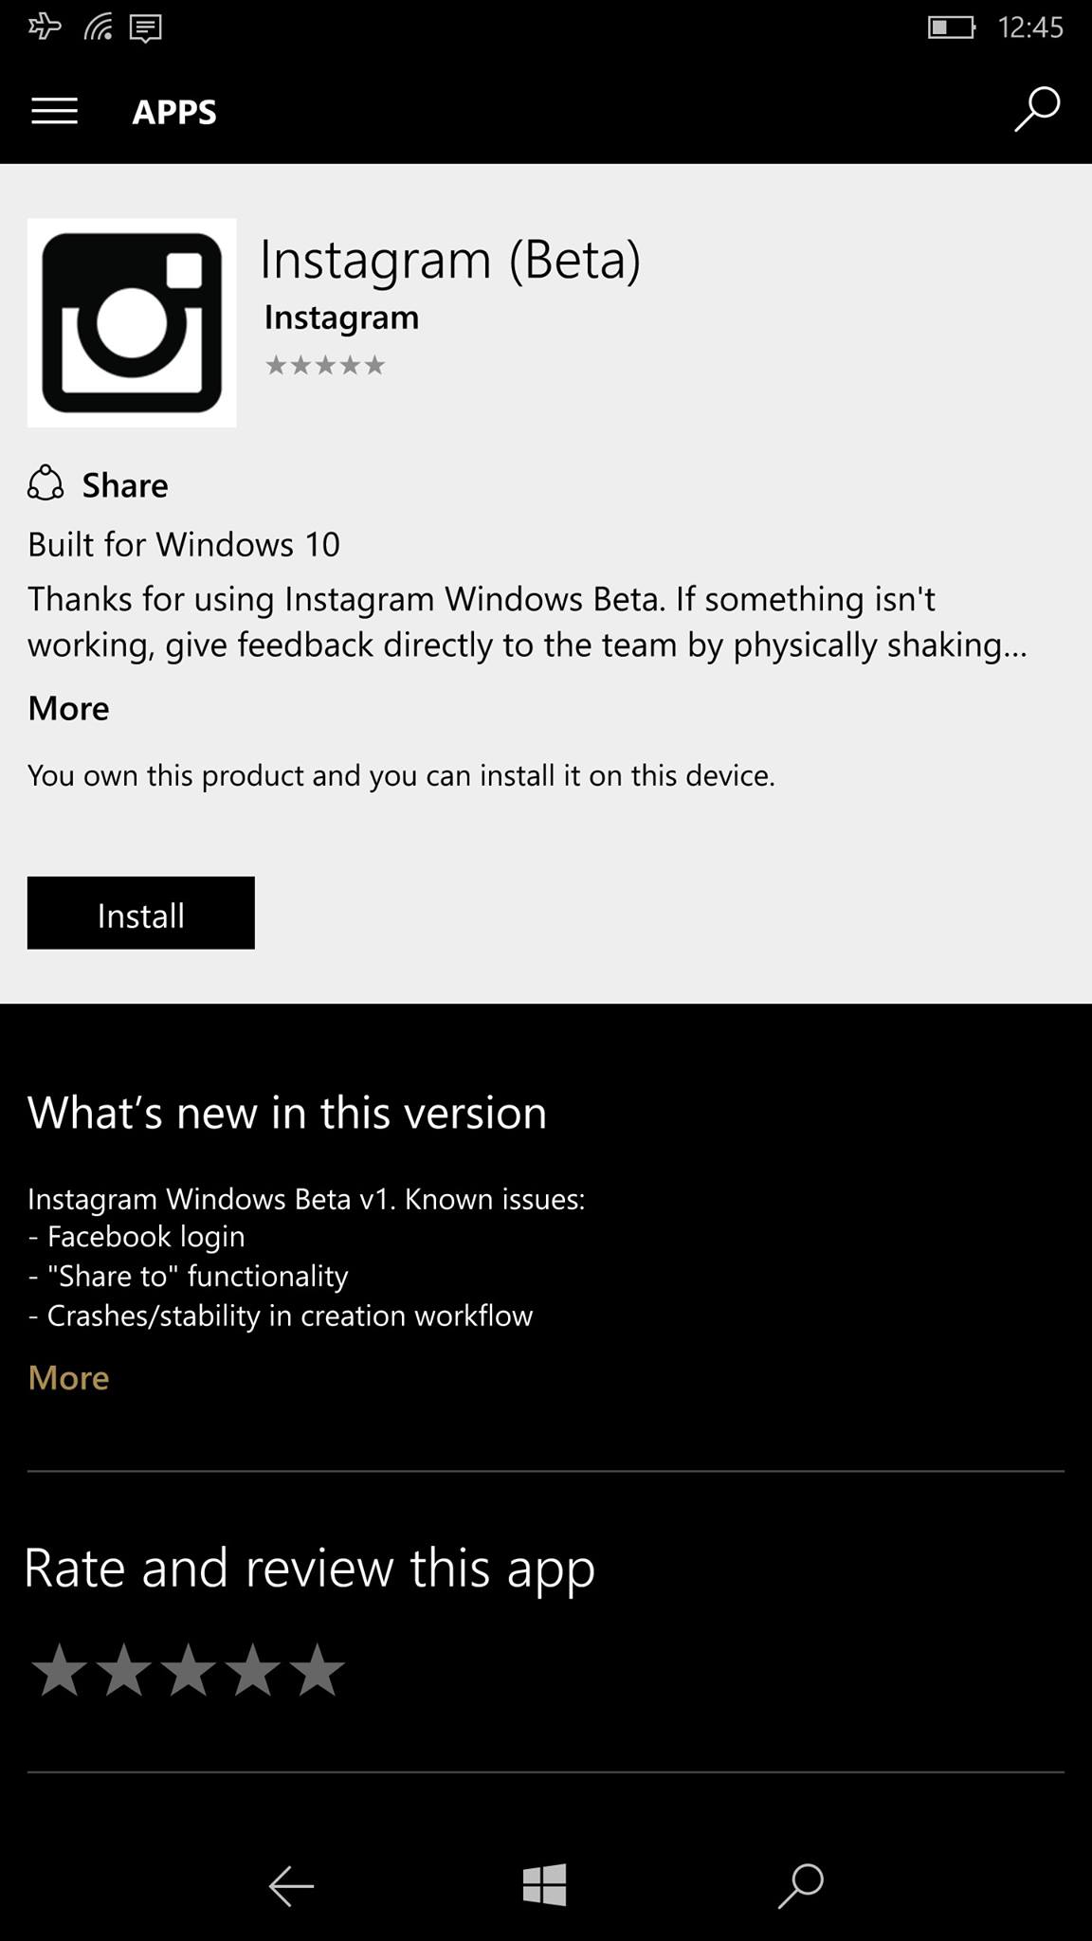The image size is (1092, 1941).
Task: Tap the small gray star rating under Instagram
Action: pyautogui.click(x=325, y=365)
